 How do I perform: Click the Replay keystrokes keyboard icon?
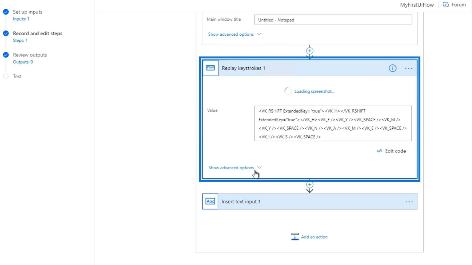(210, 68)
